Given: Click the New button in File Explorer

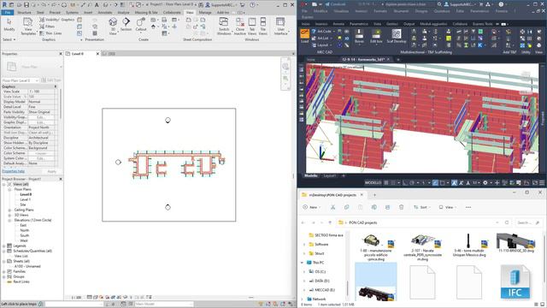Looking at the screenshot, I should coord(311,207).
